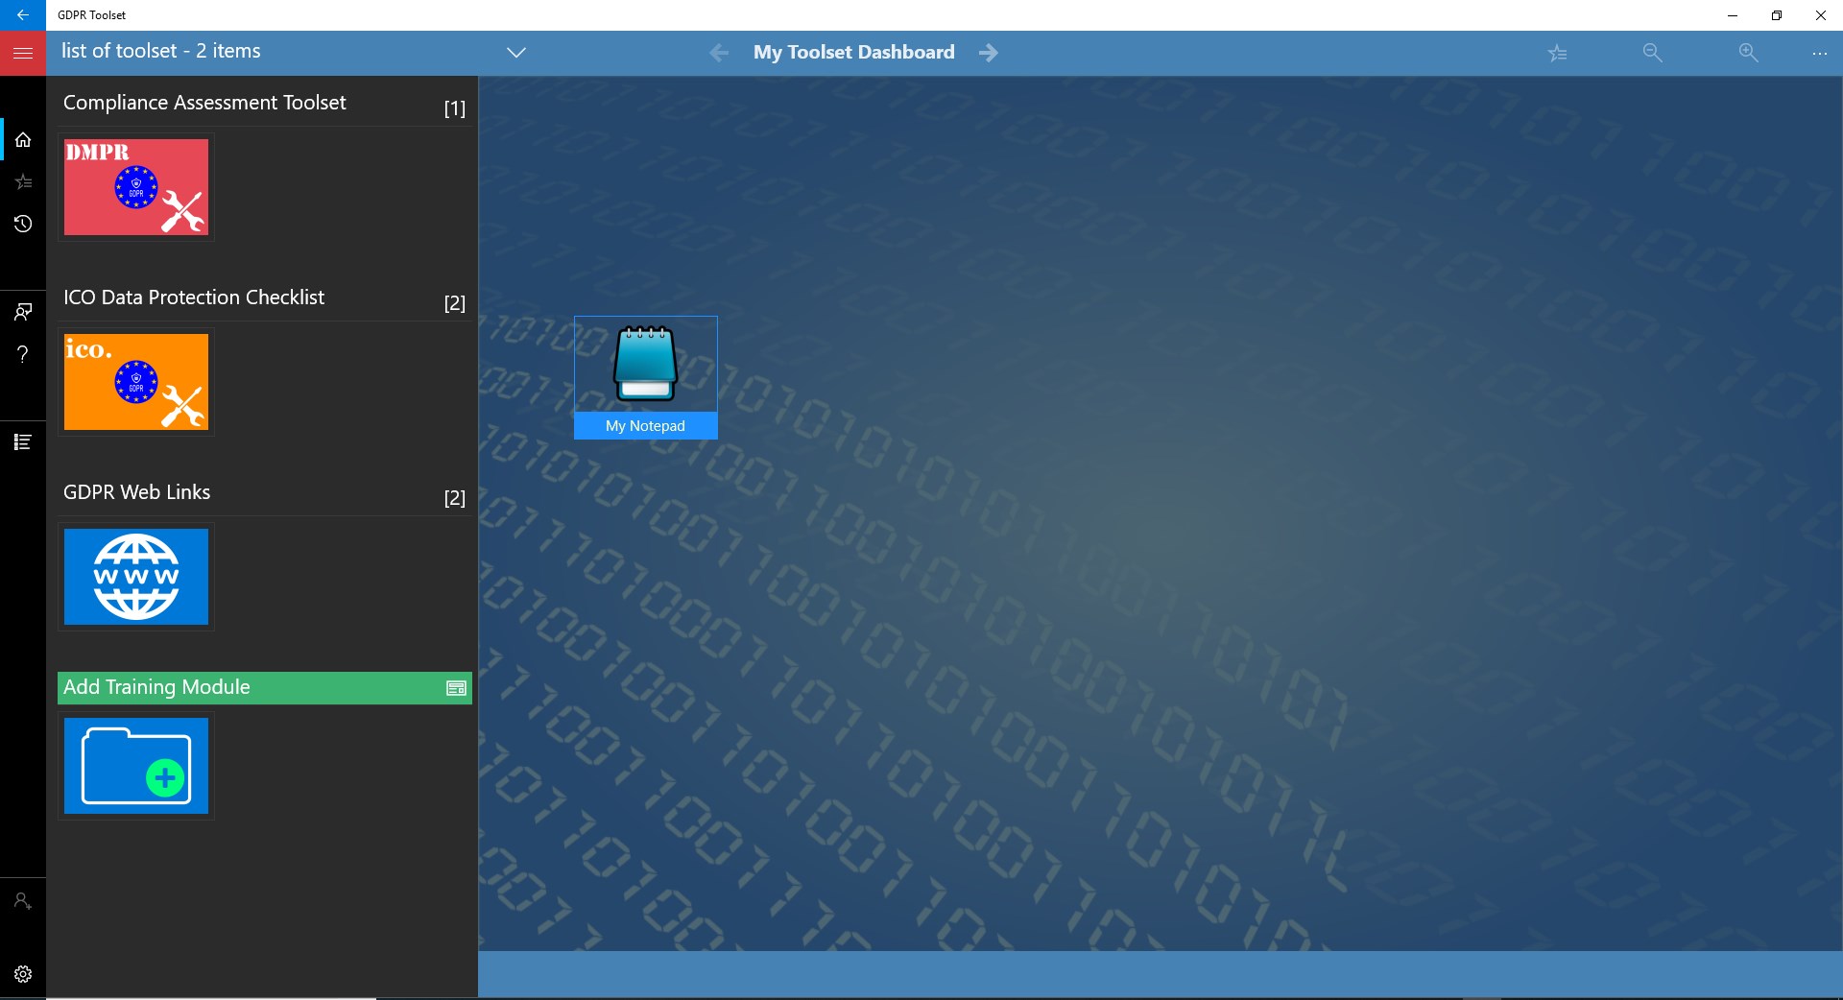This screenshot has width=1843, height=1000.
Task: Open the help question mark icon
Action: coord(23,354)
